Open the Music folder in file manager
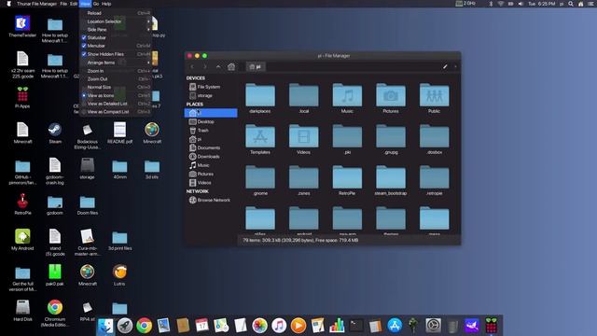 click(347, 95)
